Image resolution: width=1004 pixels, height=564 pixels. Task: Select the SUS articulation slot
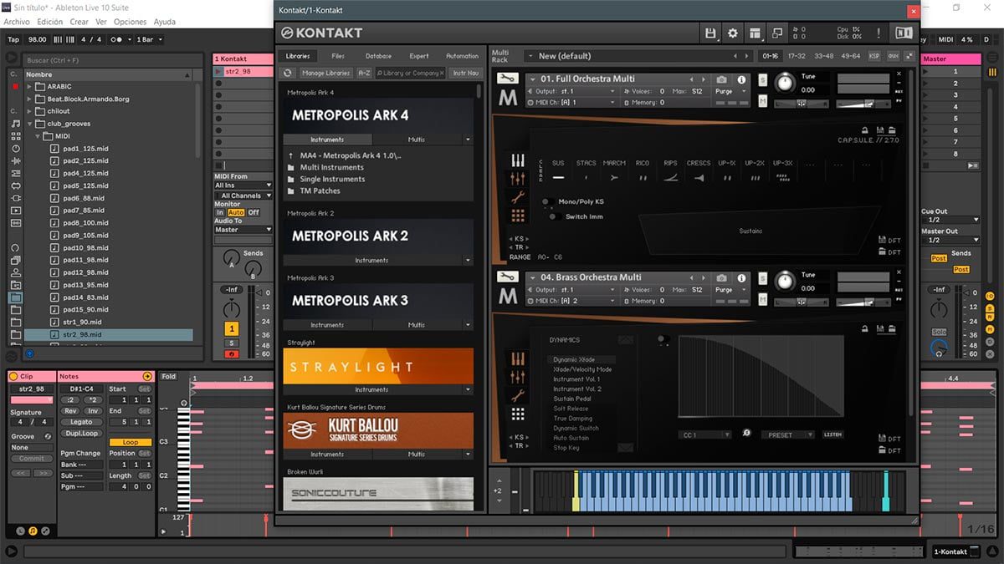(x=558, y=170)
